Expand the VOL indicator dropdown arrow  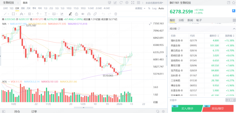9,82
